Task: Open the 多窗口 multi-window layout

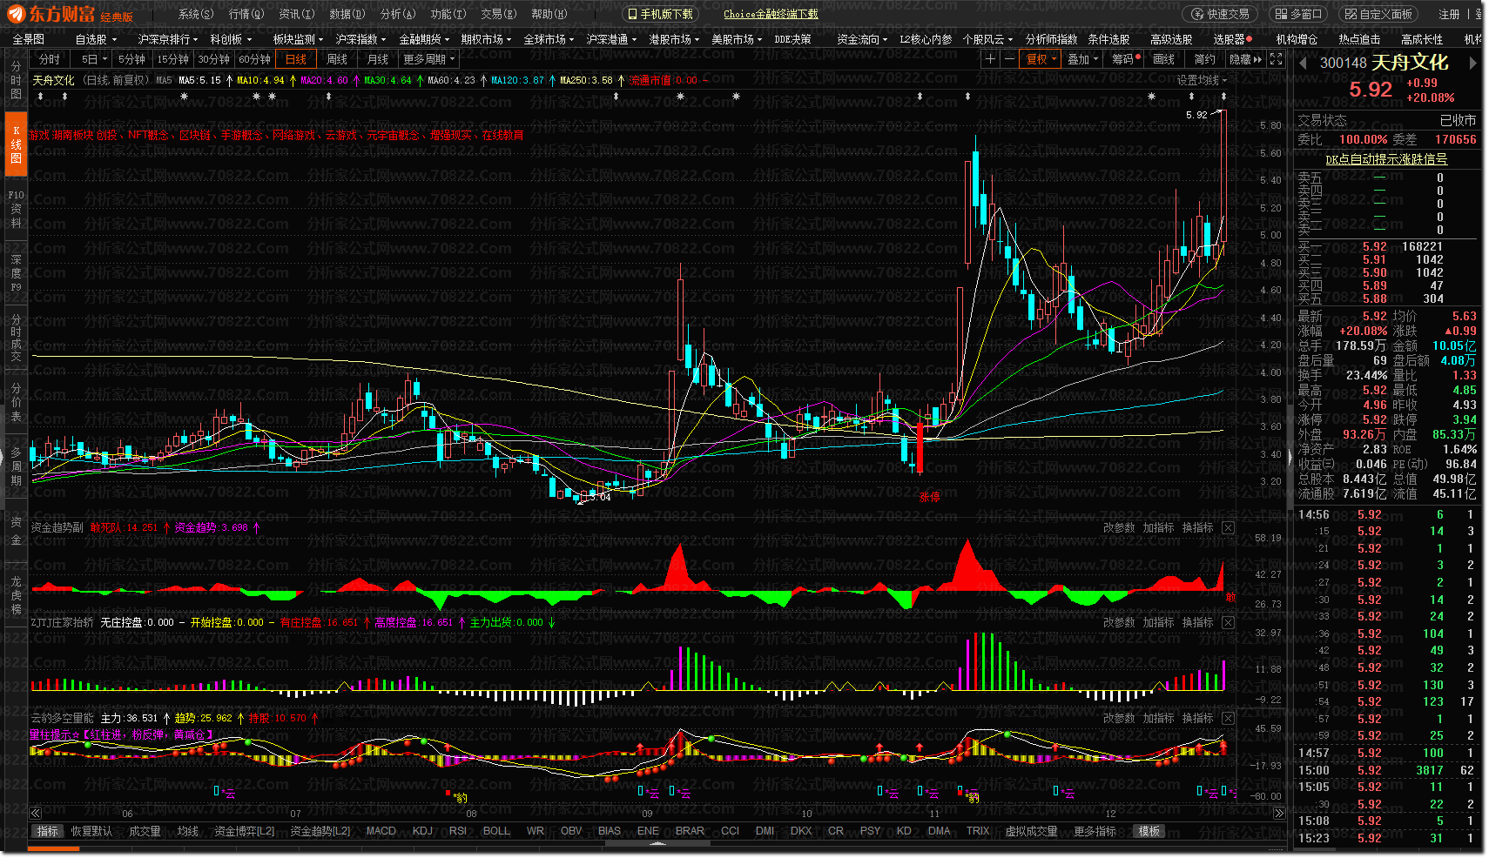Action: click(1297, 14)
